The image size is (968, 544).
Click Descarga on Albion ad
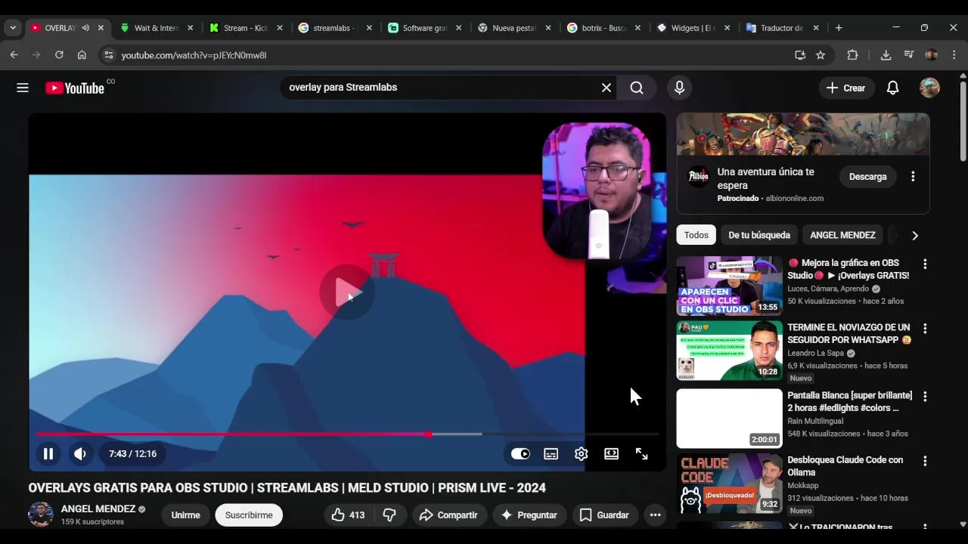[x=867, y=177]
